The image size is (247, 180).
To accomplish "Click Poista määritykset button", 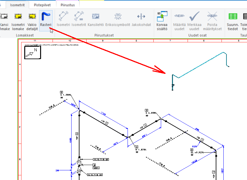I will point(212,17).
